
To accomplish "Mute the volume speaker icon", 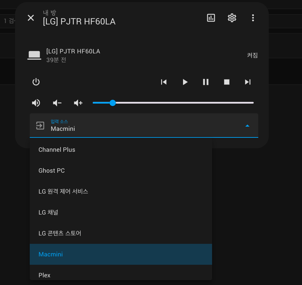I will [x=36, y=103].
